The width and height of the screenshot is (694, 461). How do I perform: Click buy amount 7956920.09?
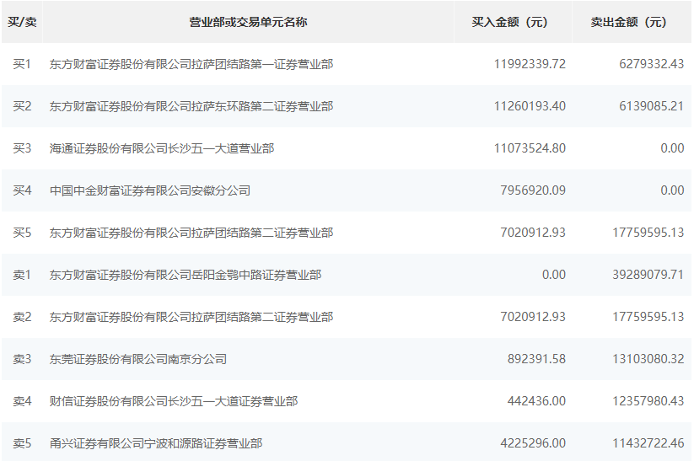pos(533,190)
